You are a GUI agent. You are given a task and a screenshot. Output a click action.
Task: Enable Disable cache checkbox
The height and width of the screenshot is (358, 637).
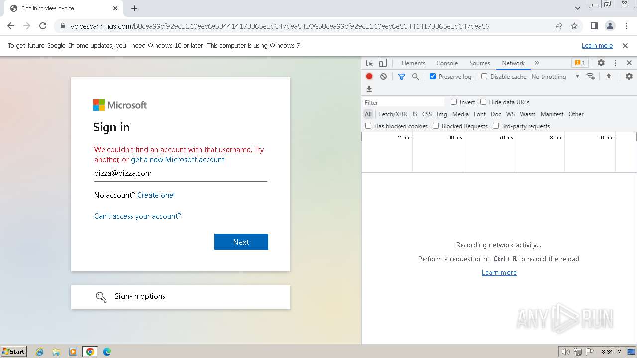point(484,76)
